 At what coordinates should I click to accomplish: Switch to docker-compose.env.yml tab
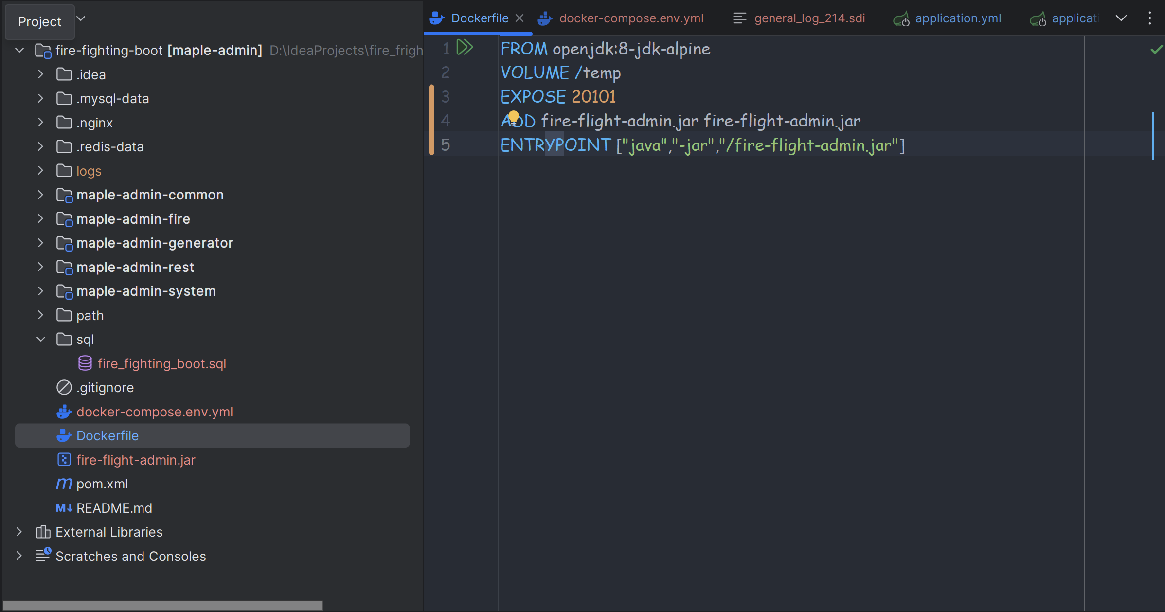(x=631, y=18)
